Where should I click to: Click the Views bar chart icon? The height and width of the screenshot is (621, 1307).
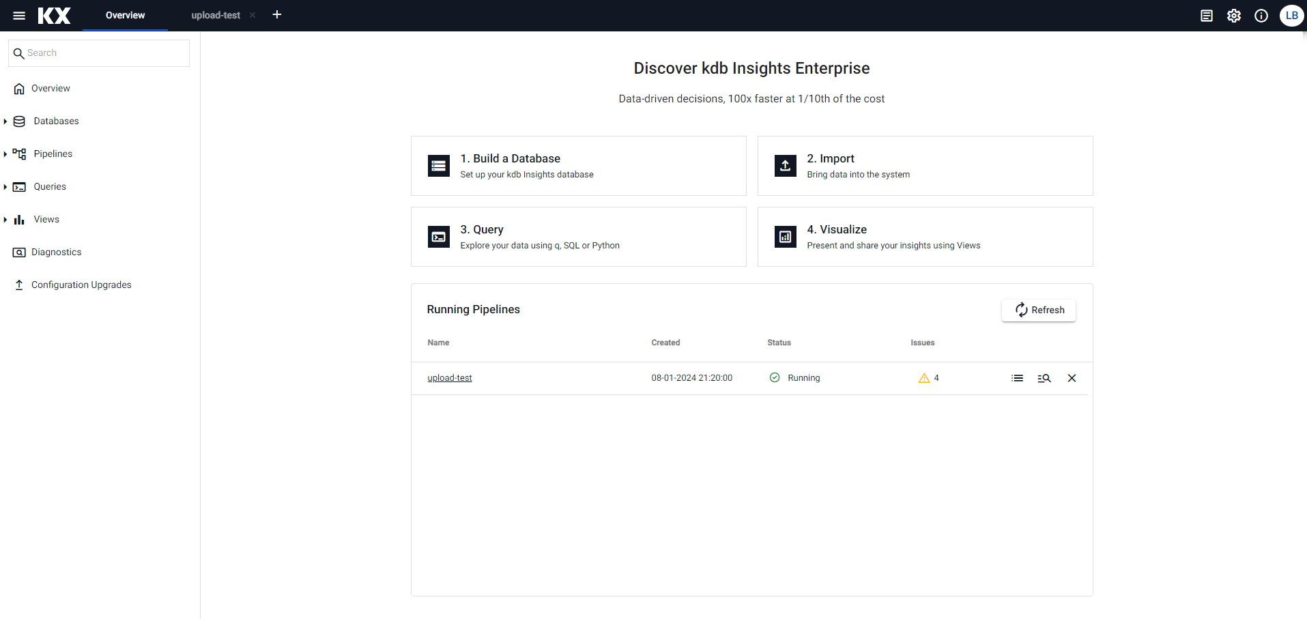(19, 220)
